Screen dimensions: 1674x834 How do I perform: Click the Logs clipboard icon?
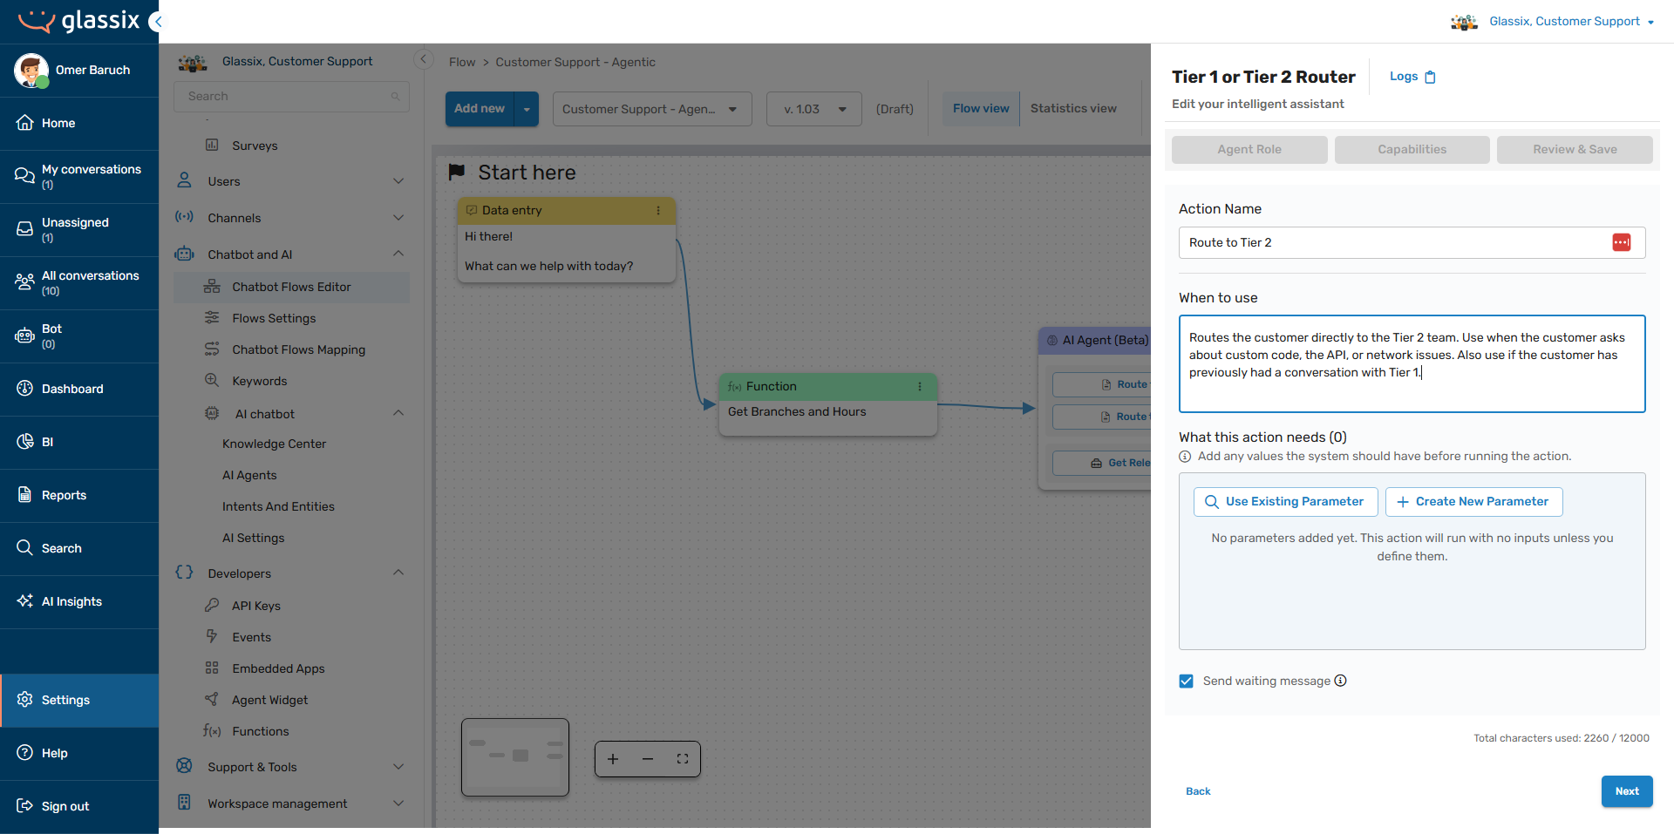tap(1430, 77)
